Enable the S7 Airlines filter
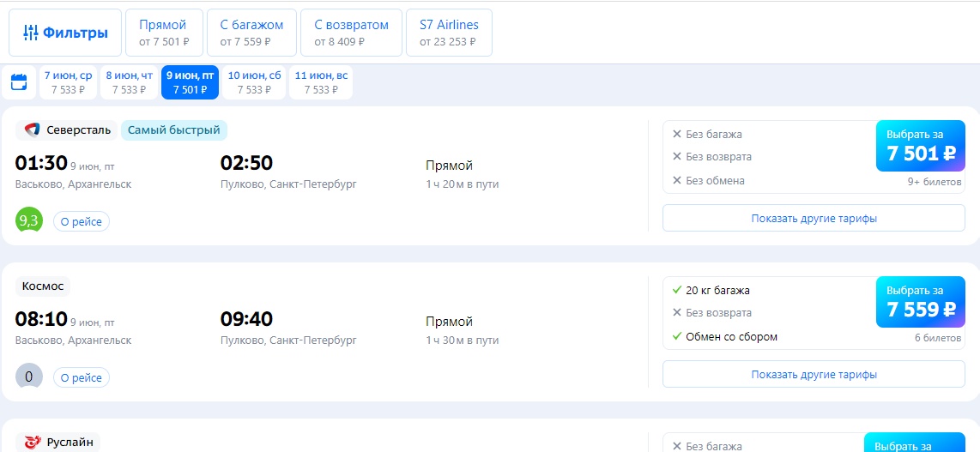980x452 pixels. (449, 33)
